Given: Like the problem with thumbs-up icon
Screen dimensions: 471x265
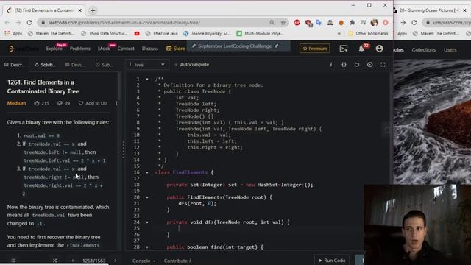Looking at the screenshot, I should [37, 103].
